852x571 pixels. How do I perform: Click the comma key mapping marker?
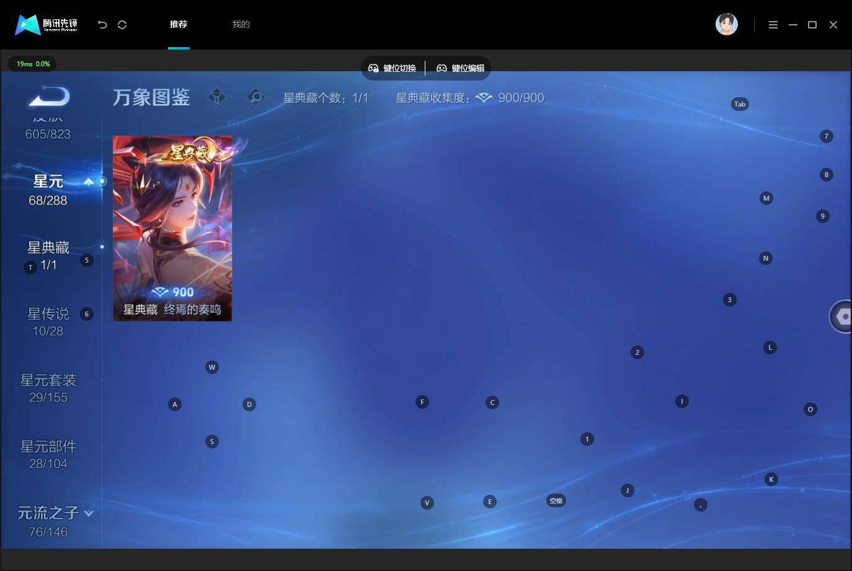(701, 505)
